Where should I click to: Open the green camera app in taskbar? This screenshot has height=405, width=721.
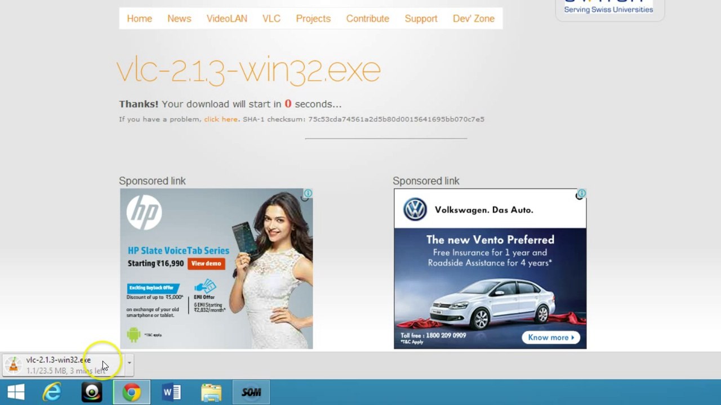[x=92, y=392]
